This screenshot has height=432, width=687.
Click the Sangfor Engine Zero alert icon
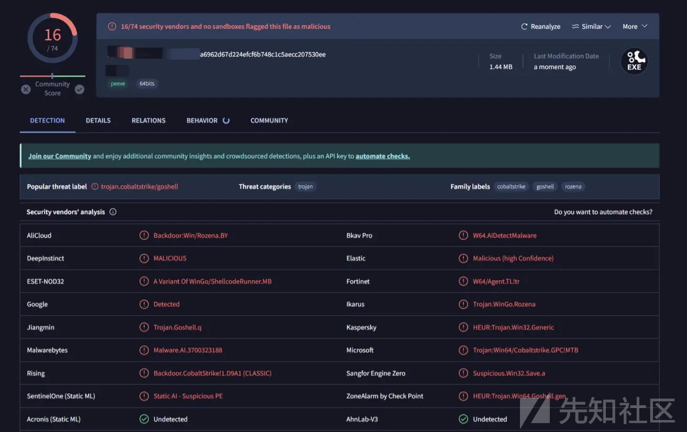[x=463, y=373]
